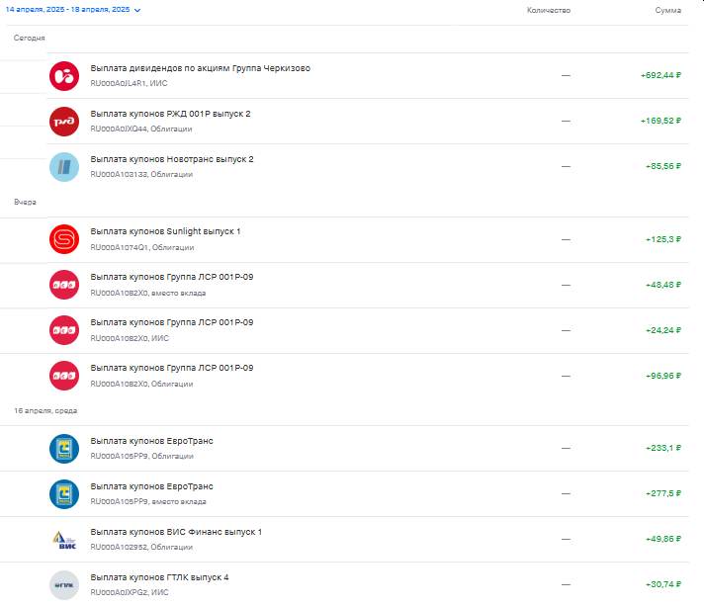Click the RU000A1082X0, Облигации subtitle

[x=141, y=384]
